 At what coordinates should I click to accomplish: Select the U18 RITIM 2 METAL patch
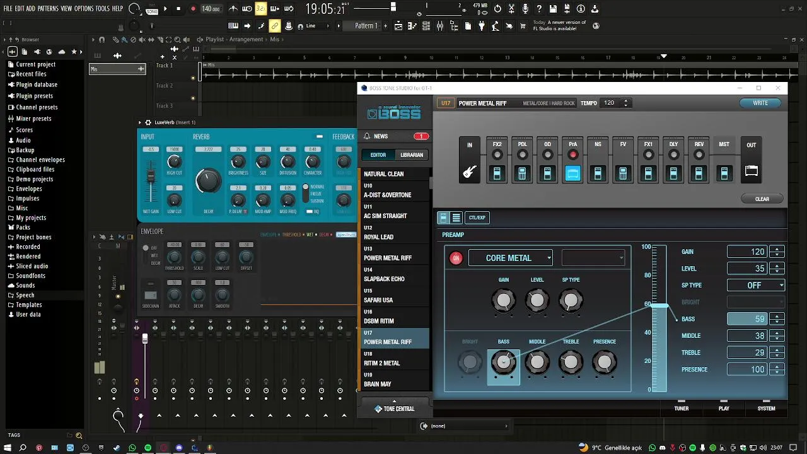394,359
